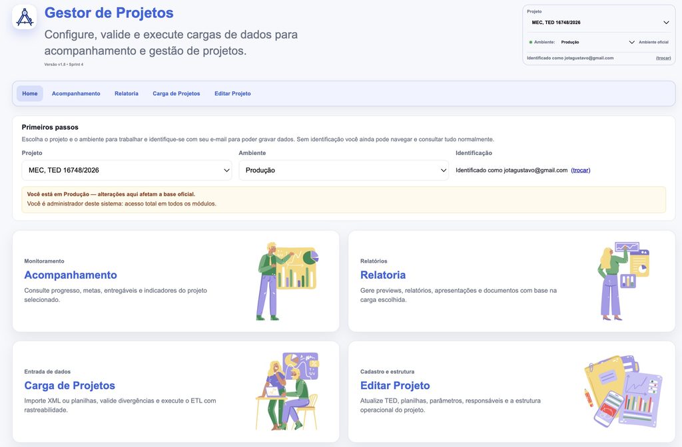Click the Relatoria woman with dashboards illustration
The image size is (682, 447).
pyautogui.click(x=623, y=281)
